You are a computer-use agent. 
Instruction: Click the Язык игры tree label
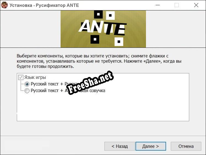35,77
